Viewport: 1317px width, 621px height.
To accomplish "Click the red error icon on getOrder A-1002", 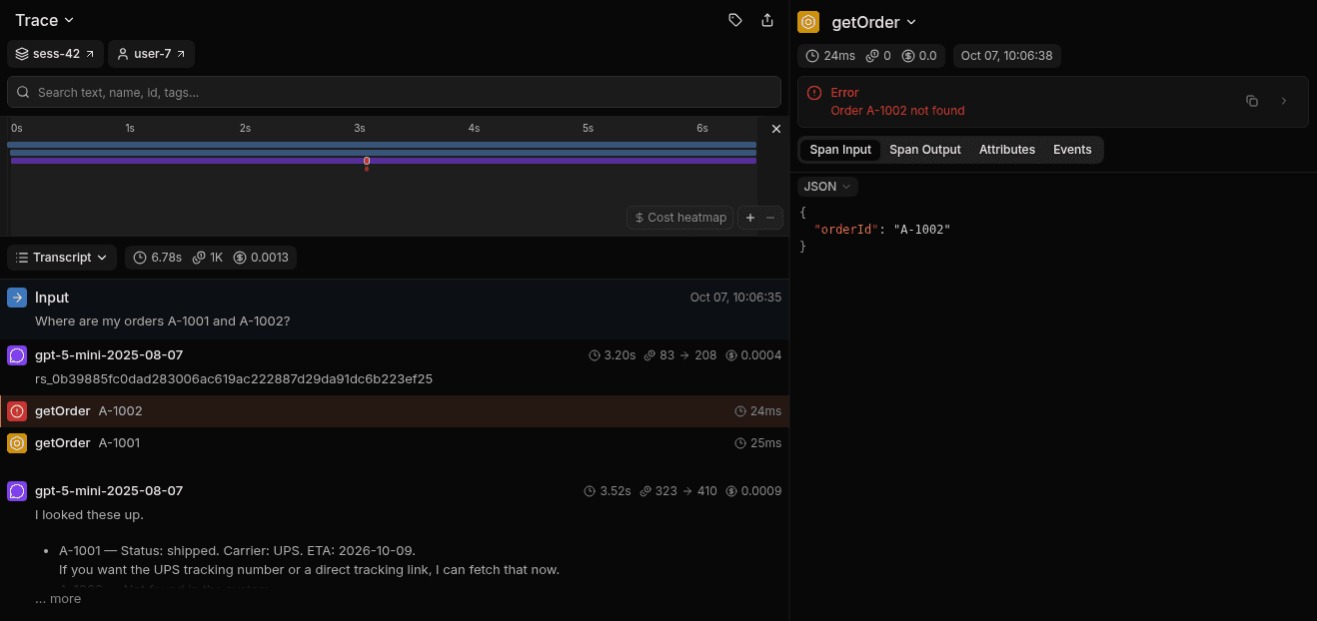I will click(17, 411).
